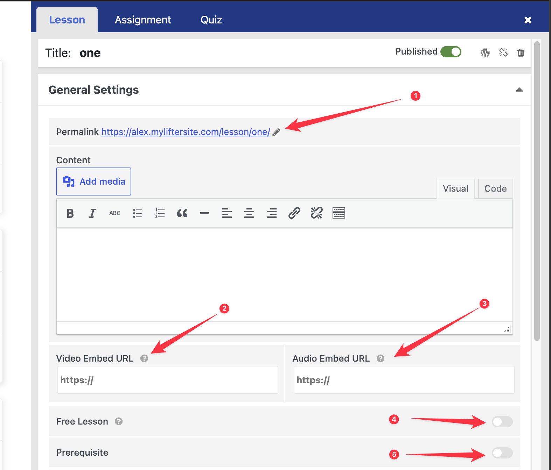Detach lesson with the unlink icon
The height and width of the screenshot is (470, 551).
pos(503,52)
